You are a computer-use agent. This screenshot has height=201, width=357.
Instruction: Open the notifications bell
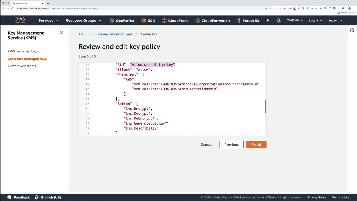278,21
